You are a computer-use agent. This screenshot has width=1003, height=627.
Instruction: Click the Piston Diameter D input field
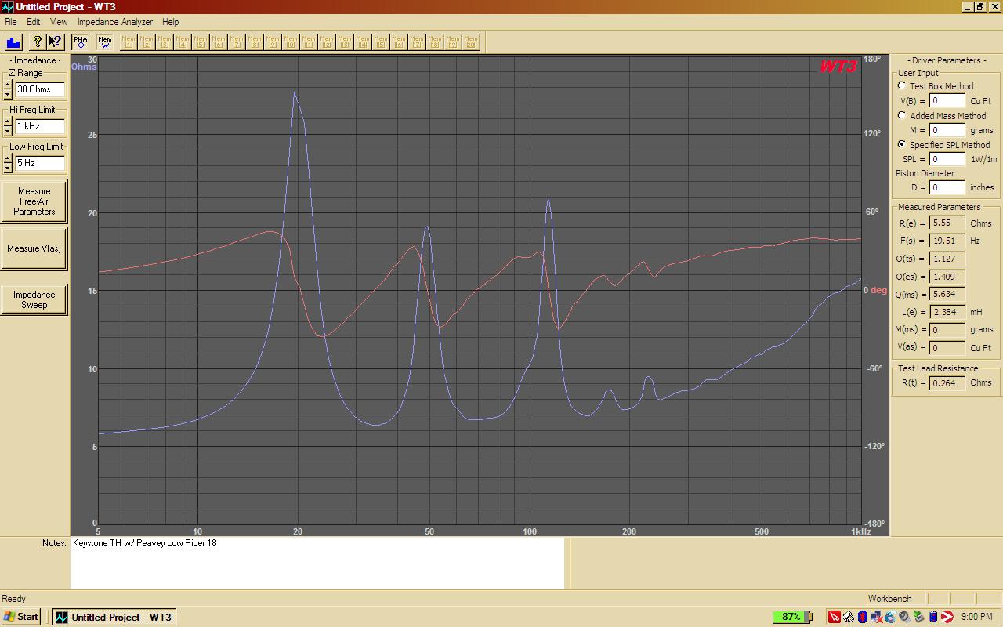[947, 187]
